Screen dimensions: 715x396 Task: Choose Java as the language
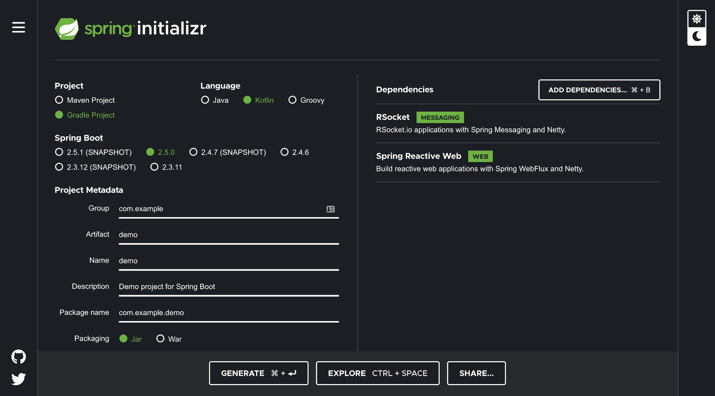pyautogui.click(x=214, y=100)
